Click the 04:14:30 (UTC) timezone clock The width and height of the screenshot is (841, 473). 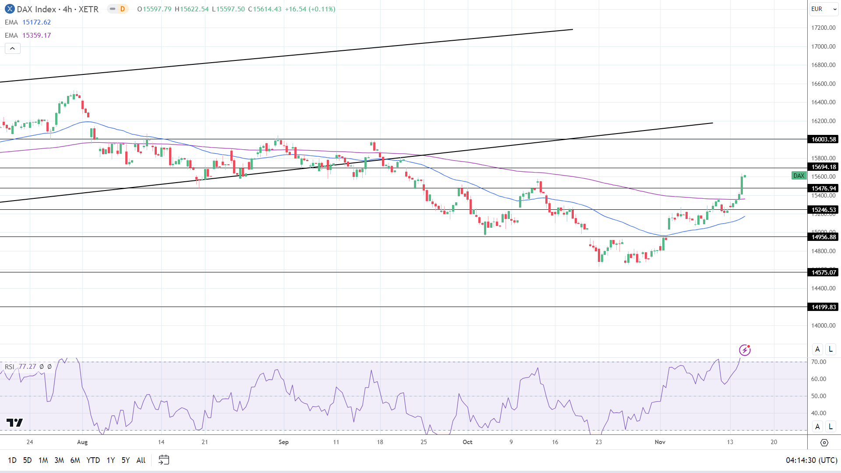(x=812, y=460)
